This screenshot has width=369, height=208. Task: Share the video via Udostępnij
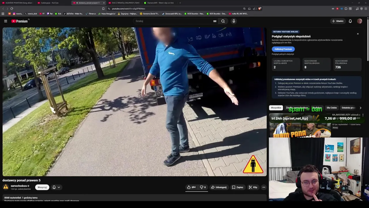[x=219, y=187]
